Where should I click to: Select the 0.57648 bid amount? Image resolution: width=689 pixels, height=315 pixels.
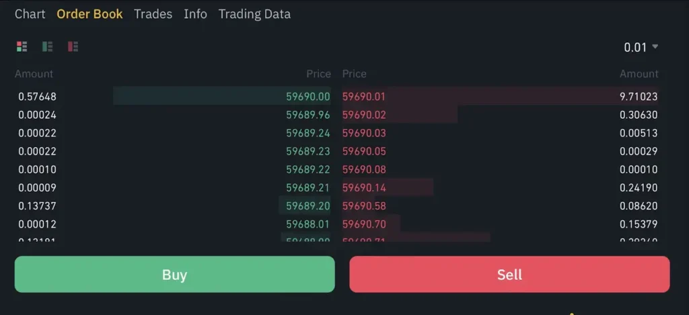[x=37, y=97]
